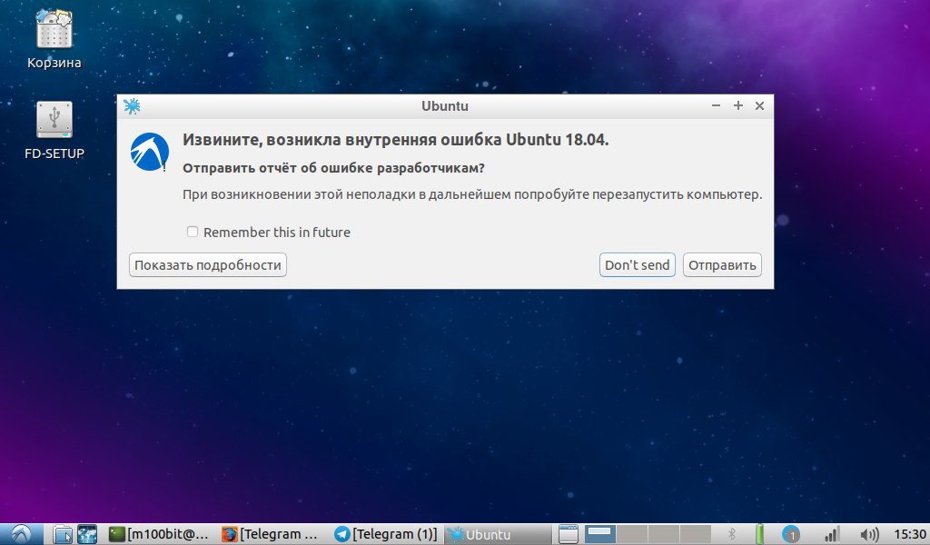Tick the Remember this in future checkbox
This screenshot has height=545, width=930.
tap(193, 232)
